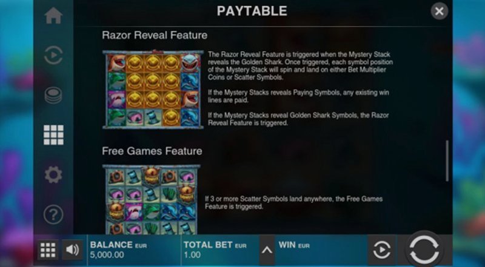Click the Total Bet amount field
This screenshot has width=485, height=267.
pyautogui.click(x=219, y=249)
